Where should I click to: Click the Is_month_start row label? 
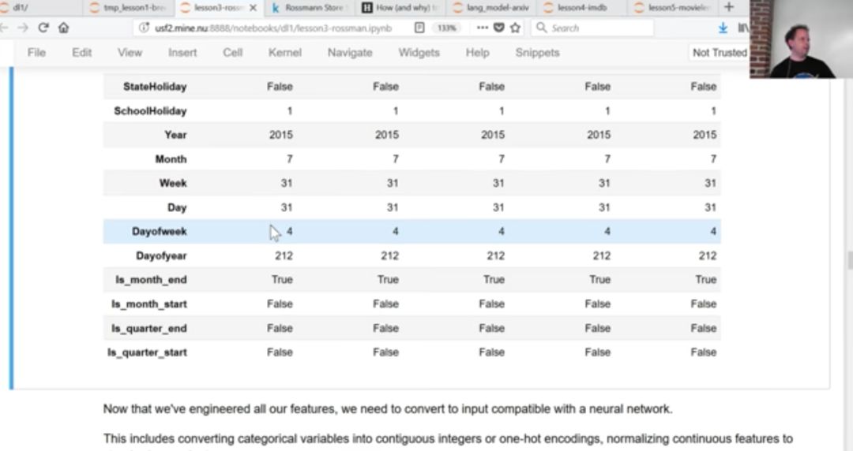coord(149,304)
